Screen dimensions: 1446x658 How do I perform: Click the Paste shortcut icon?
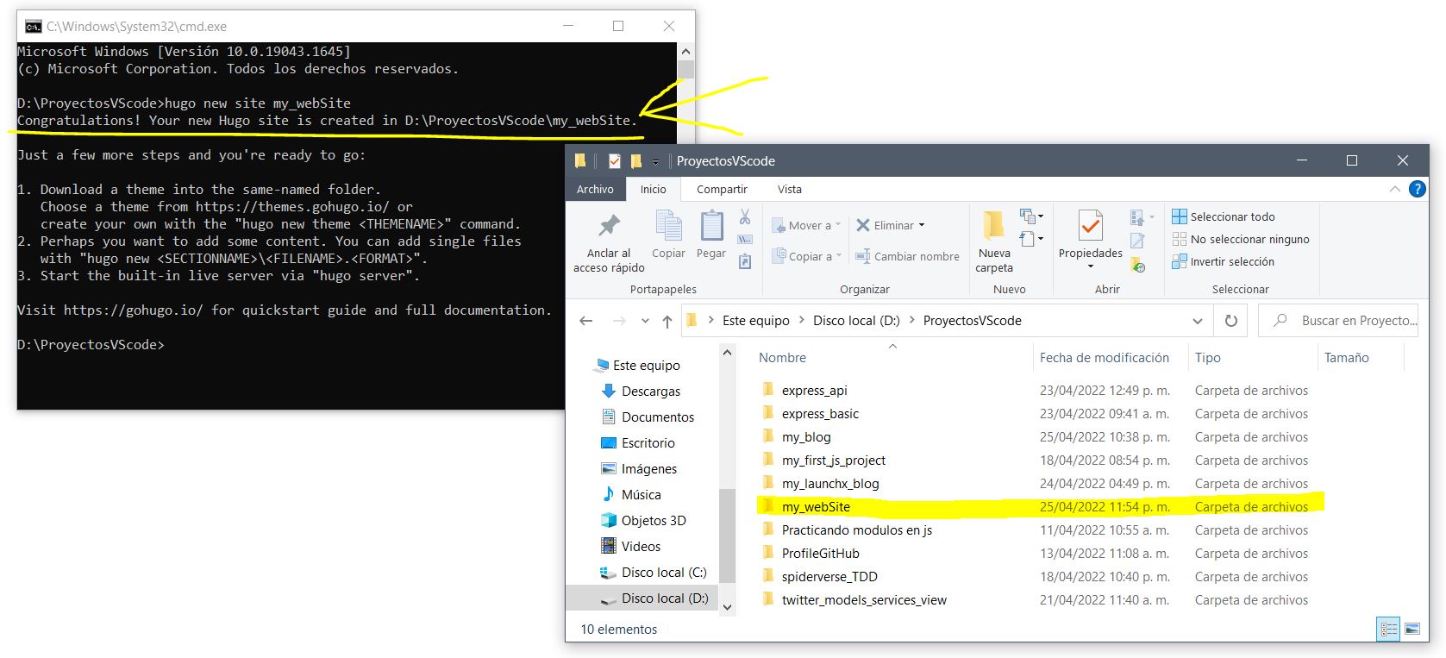[x=745, y=261]
